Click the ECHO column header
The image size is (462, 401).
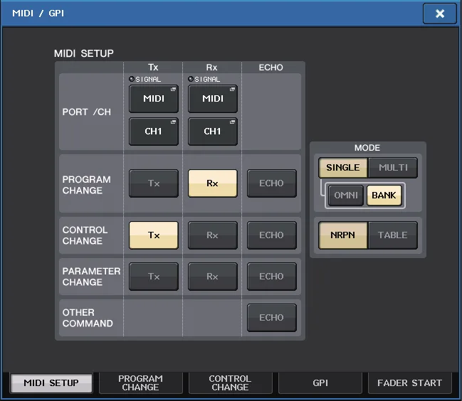pyautogui.click(x=271, y=68)
